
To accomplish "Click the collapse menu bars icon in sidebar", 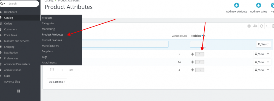I will coord(19,91).
